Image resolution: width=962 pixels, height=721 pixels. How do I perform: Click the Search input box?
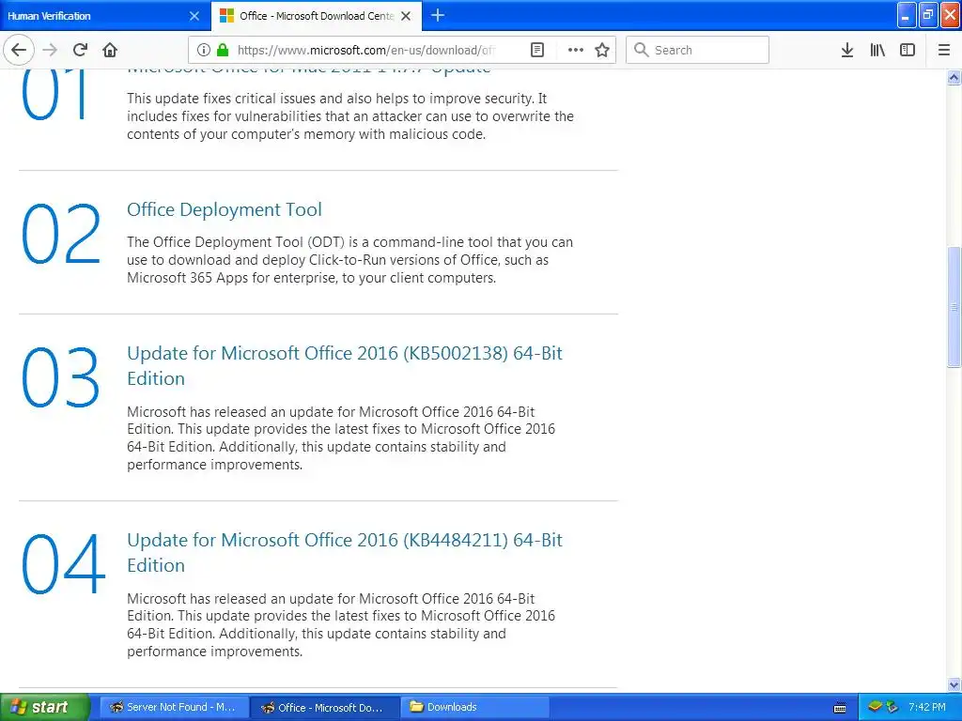(x=698, y=50)
